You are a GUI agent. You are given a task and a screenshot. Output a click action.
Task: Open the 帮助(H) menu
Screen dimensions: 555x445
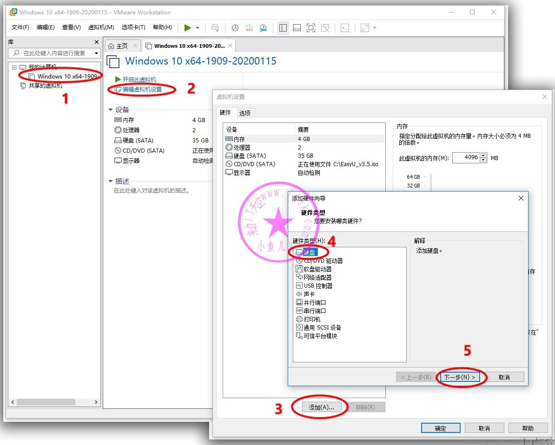tap(163, 27)
